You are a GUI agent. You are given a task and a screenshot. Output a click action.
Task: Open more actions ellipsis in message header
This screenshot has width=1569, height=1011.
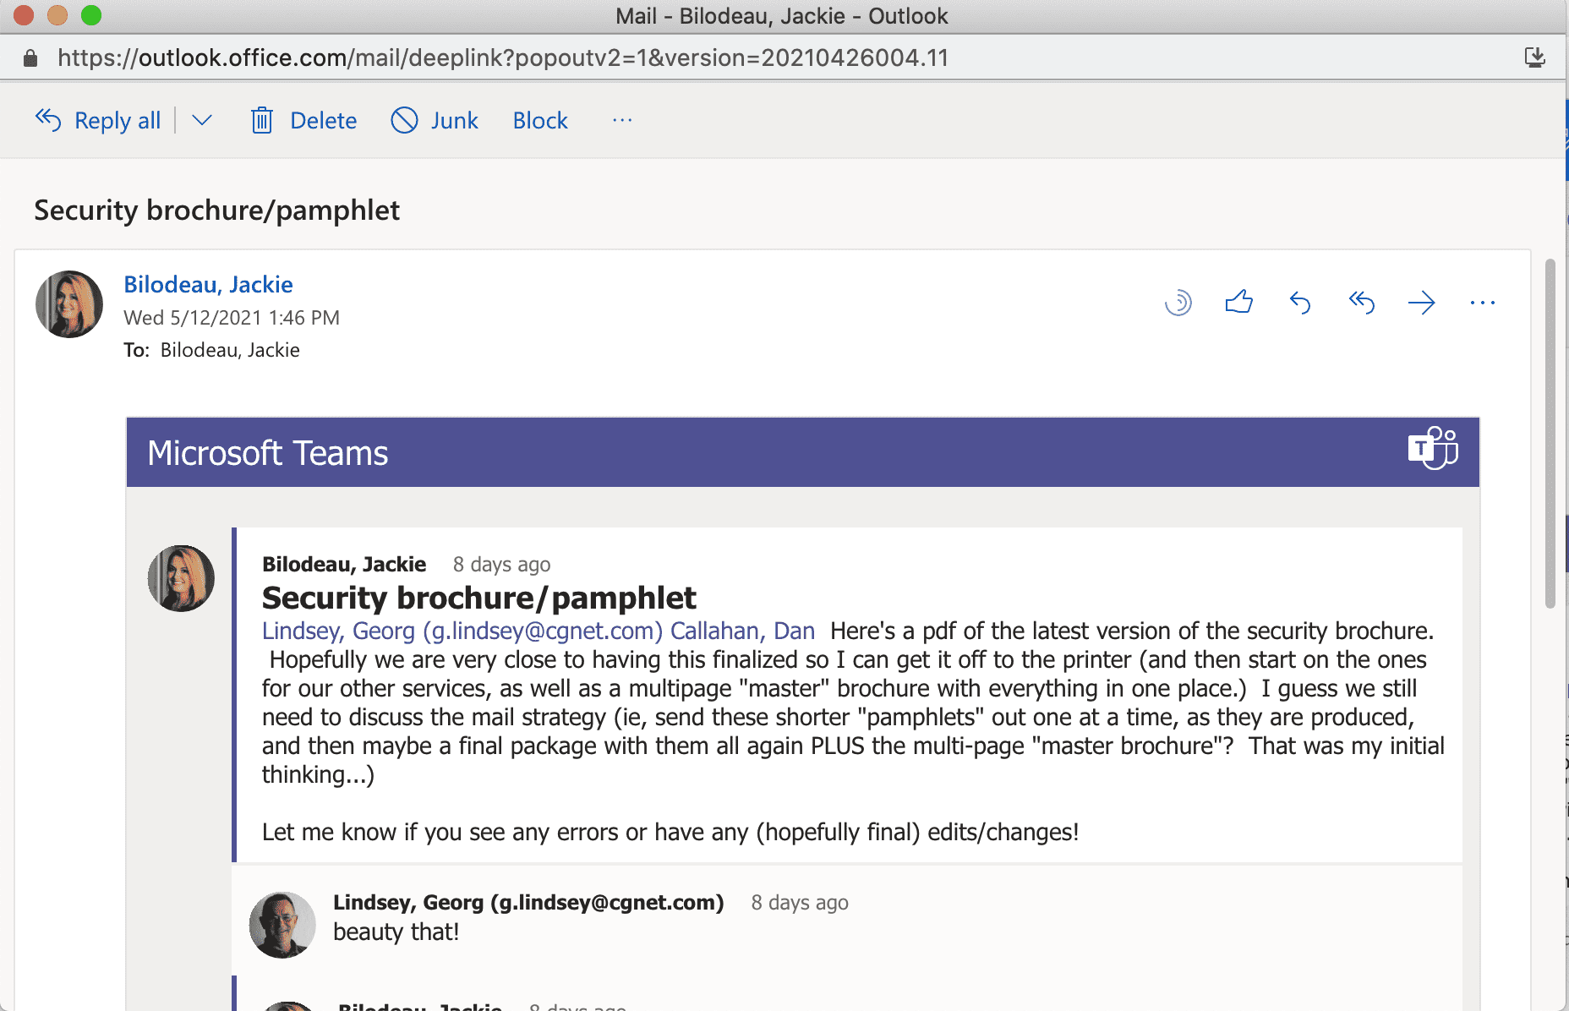1482,302
